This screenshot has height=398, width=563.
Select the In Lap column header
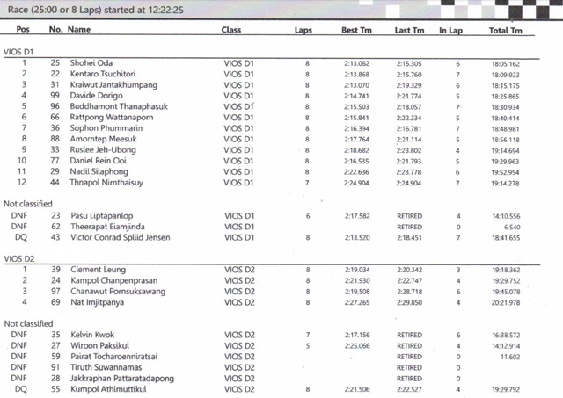(451, 31)
